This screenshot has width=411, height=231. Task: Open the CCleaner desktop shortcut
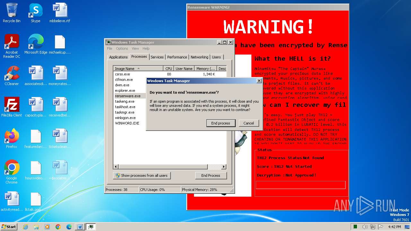pyautogui.click(x=12, y=76)
